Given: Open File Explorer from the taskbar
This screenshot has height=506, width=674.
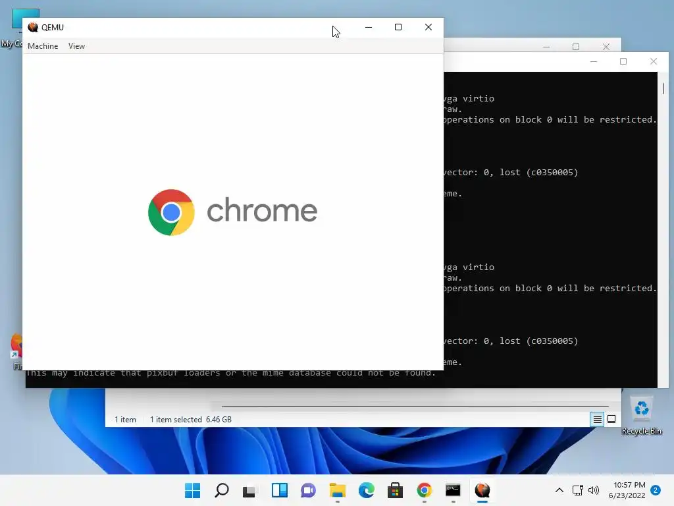Looking at the screenshot, I should [338, 490].
